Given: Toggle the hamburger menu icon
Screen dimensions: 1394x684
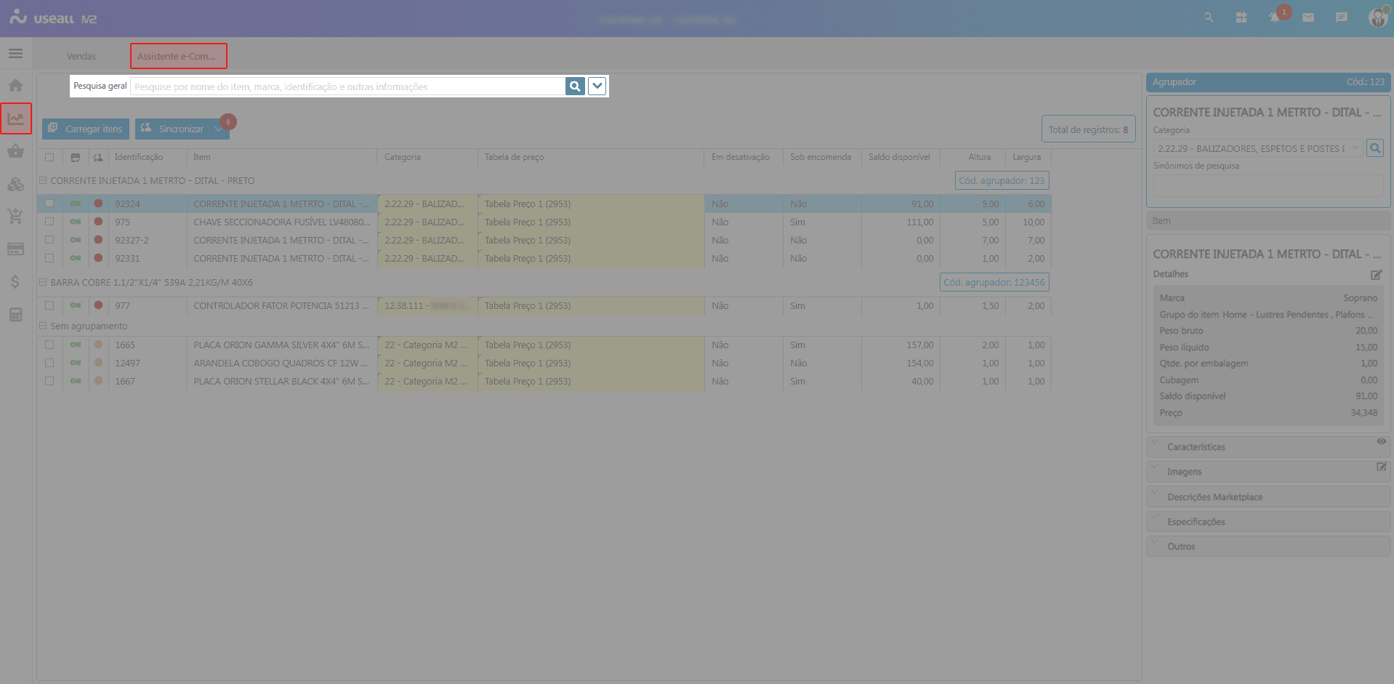Looking at the screenshot, I should [15, 54].
